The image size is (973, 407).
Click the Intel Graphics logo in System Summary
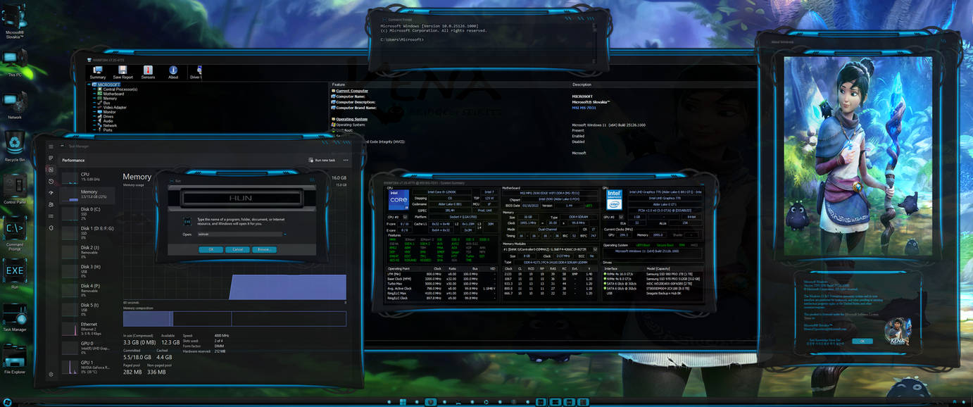(615, 199)
